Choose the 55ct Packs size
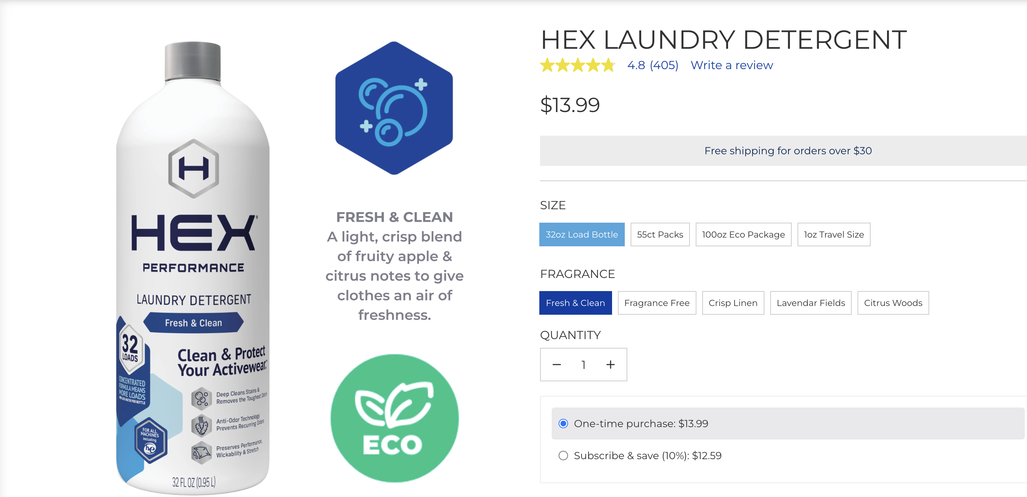The height and width of the screenshot is (497, 1027). 660,235
